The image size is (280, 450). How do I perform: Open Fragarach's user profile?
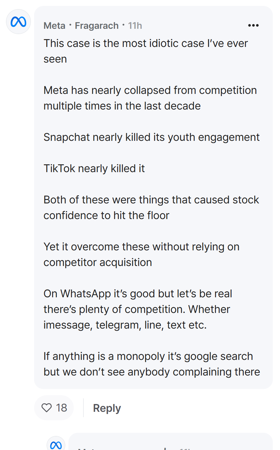point(97,25)
